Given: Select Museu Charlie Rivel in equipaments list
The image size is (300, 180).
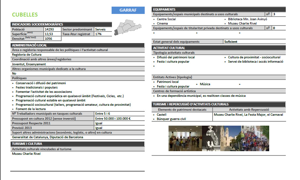Looking at the screenshot, I should (242, 23).
